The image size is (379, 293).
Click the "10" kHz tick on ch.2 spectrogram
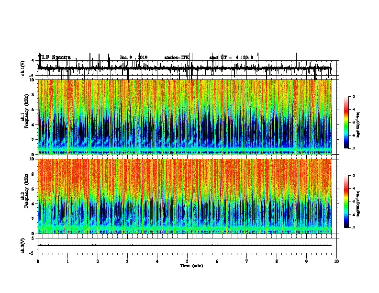click(32, 159)
